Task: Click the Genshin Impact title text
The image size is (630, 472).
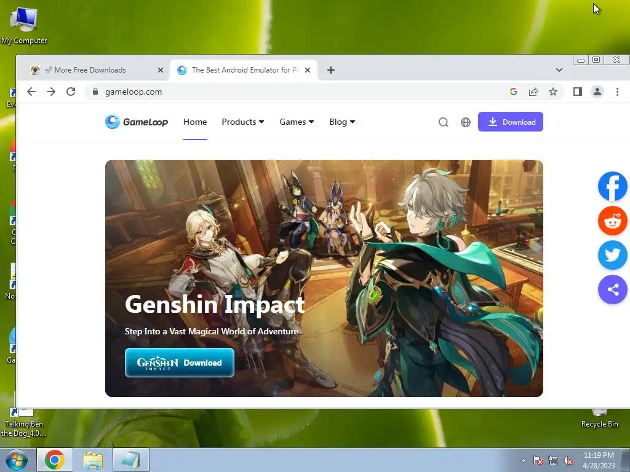Action: click(215, 305)
